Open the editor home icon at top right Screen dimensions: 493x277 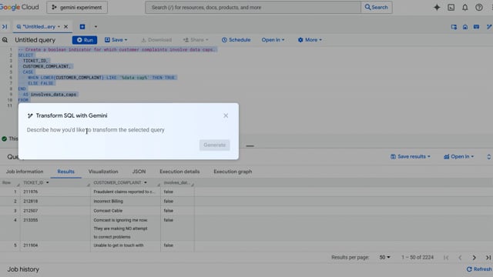pyautogui.click(x=465, y=27)
